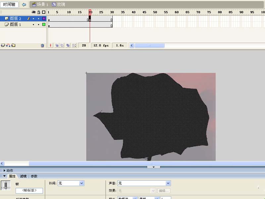Image resolution: width=265 pixels, height=199 pixels.
Task: Click the registration crosshair on stage
Action: pos(86,73)
